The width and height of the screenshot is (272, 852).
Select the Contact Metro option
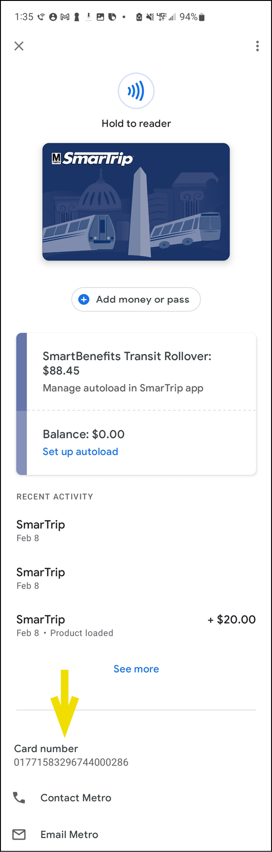pos(76,798)
